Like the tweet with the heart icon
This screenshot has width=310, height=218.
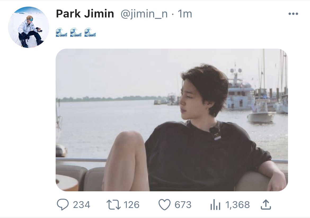pyautogui.click(x=164, y=205)
